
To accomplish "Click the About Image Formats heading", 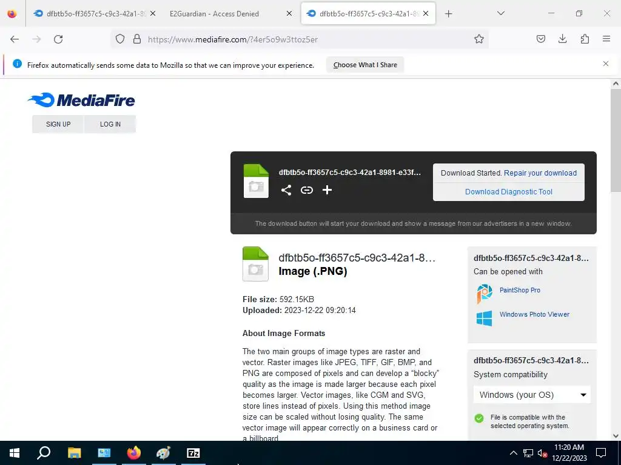I will point(284,333).
